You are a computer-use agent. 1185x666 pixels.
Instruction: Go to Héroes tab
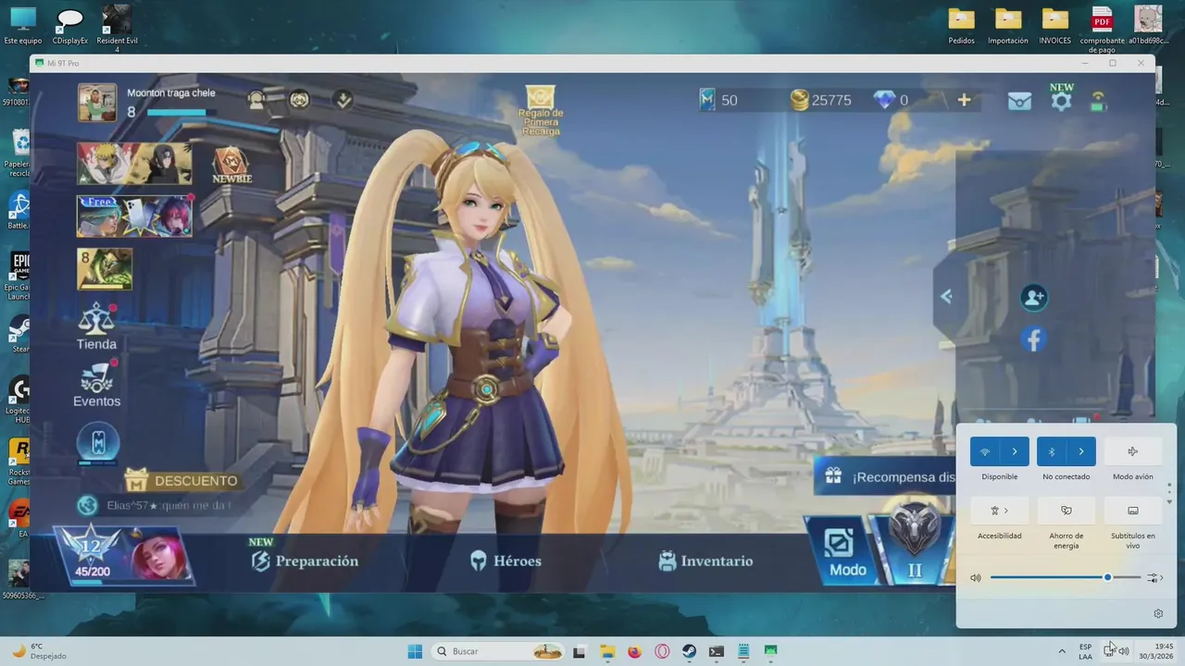coord(505,561)
